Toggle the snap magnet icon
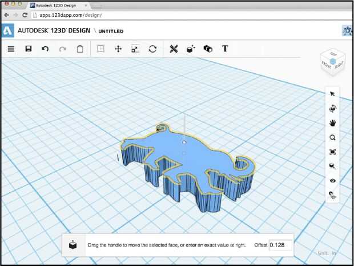The image size is (354, 266). coord(332,195)
